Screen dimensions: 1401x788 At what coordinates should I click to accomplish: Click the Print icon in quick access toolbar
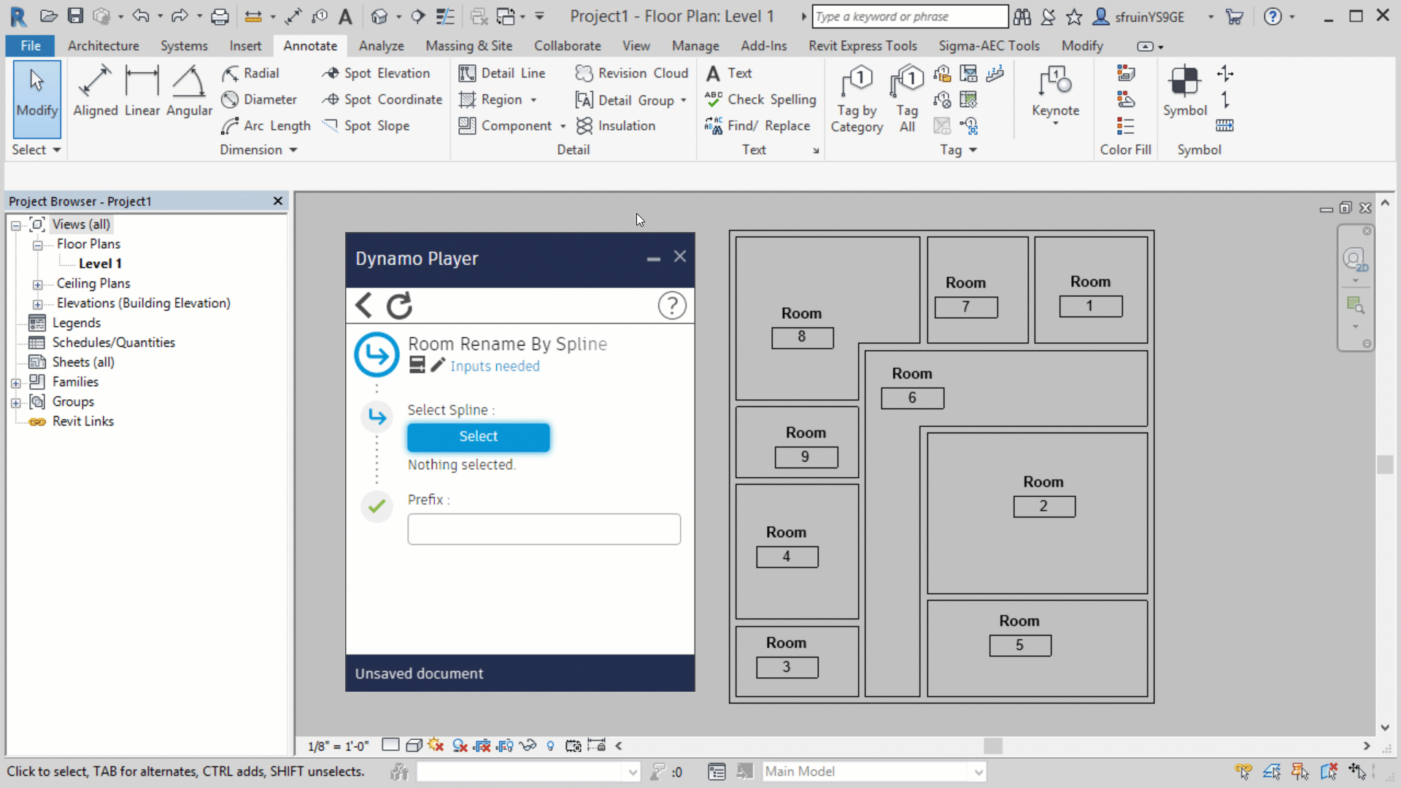pos(220,16)
